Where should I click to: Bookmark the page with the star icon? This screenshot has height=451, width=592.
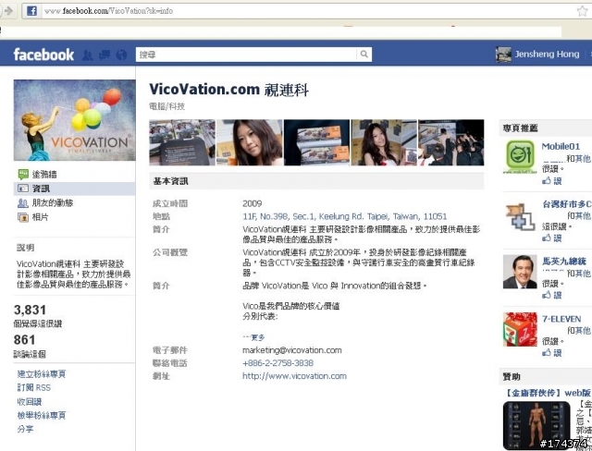pyautogui.click(x=583, y=11)
